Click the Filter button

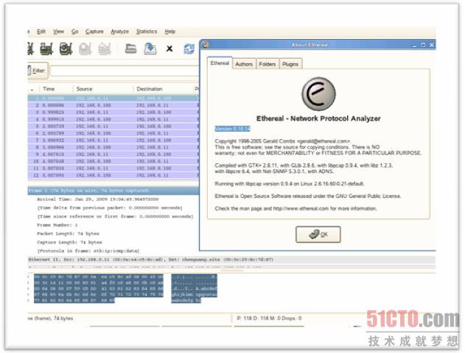[x=38, y=71]
